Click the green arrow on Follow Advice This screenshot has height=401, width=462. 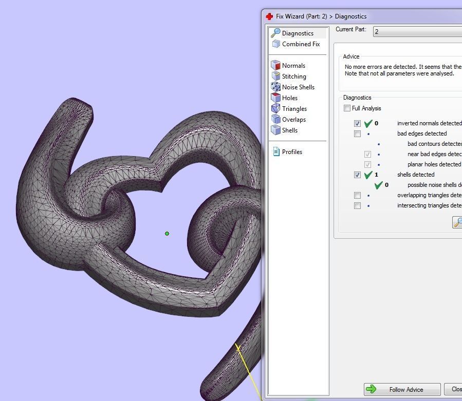click(371, 389)
